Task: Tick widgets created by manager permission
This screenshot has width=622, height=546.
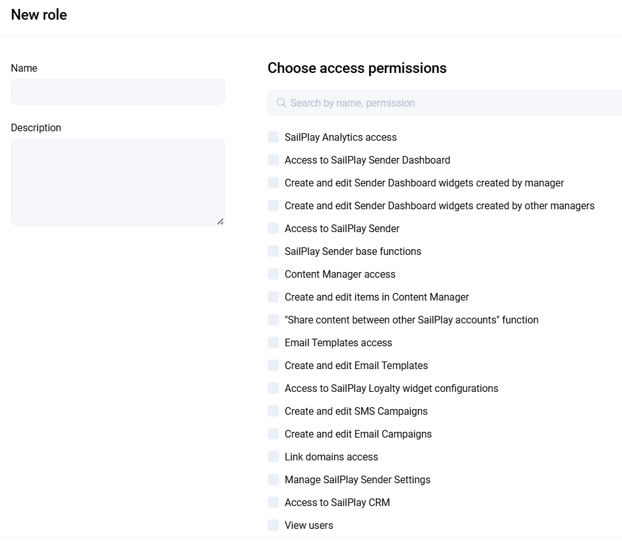Action: 273,183
